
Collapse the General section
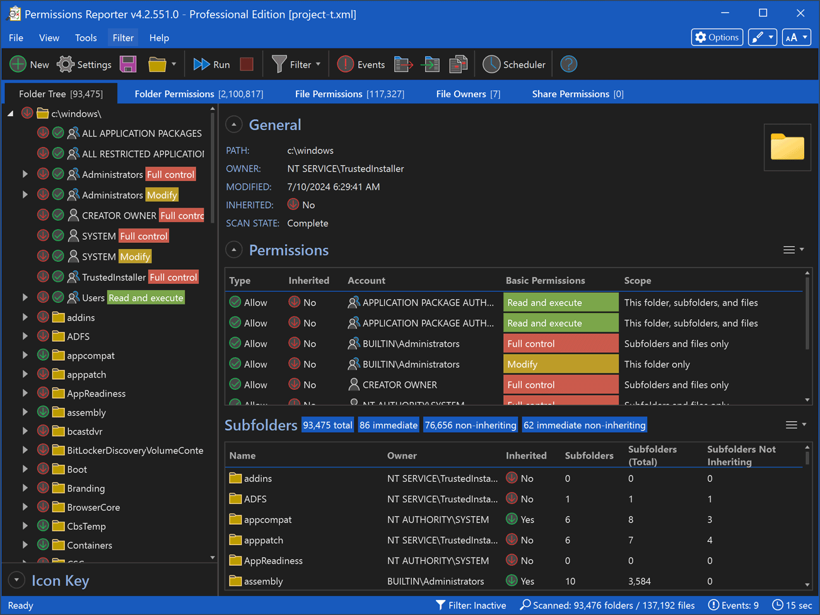pos(234,125)
